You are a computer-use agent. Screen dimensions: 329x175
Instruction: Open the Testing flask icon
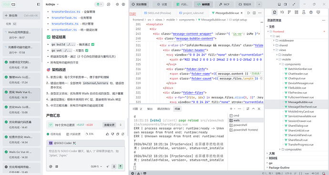[304, 12]
